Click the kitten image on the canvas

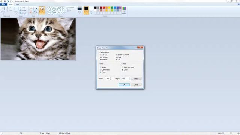point(38,39)
